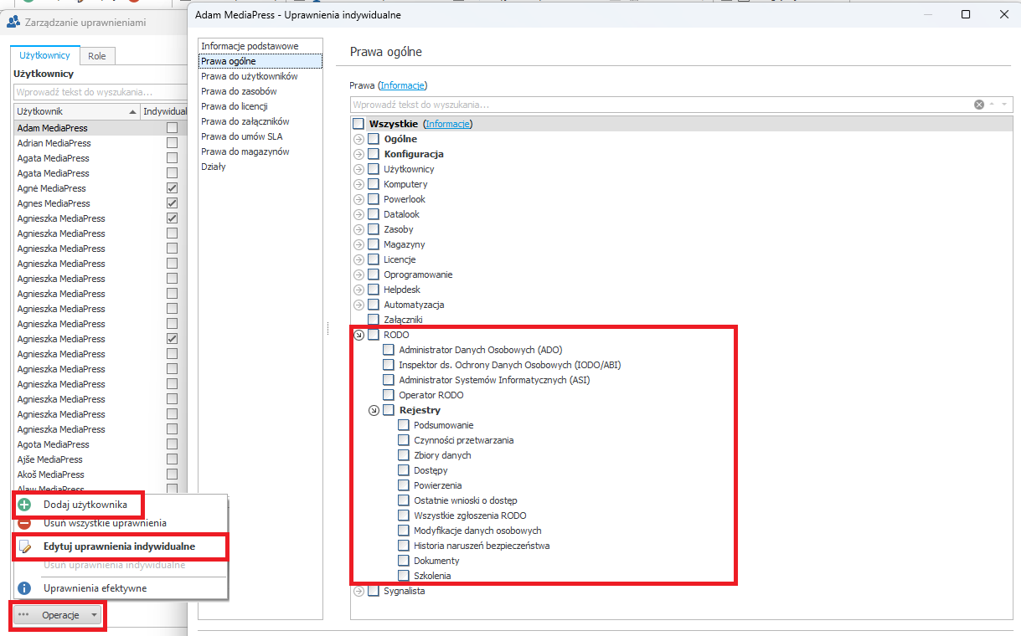Select Prawa do licencji in the side list

pyautogui.click(x=234, y=106)
